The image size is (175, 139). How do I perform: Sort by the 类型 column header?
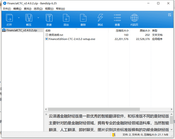[155, 30]
